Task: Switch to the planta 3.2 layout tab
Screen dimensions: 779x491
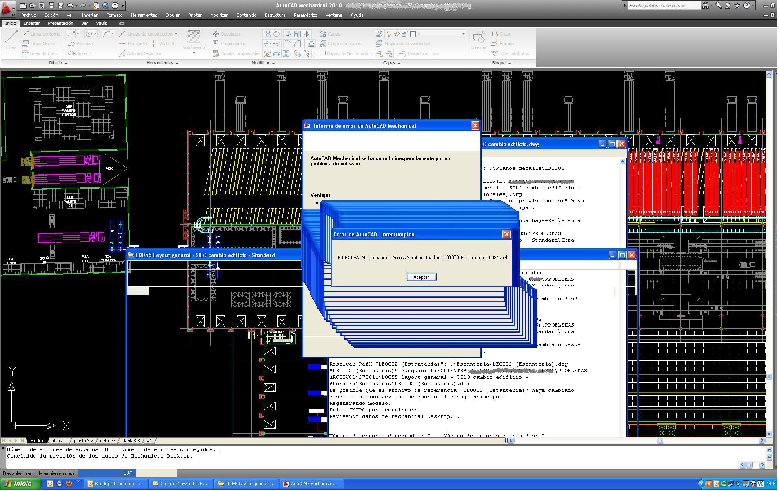Action: 83,441
